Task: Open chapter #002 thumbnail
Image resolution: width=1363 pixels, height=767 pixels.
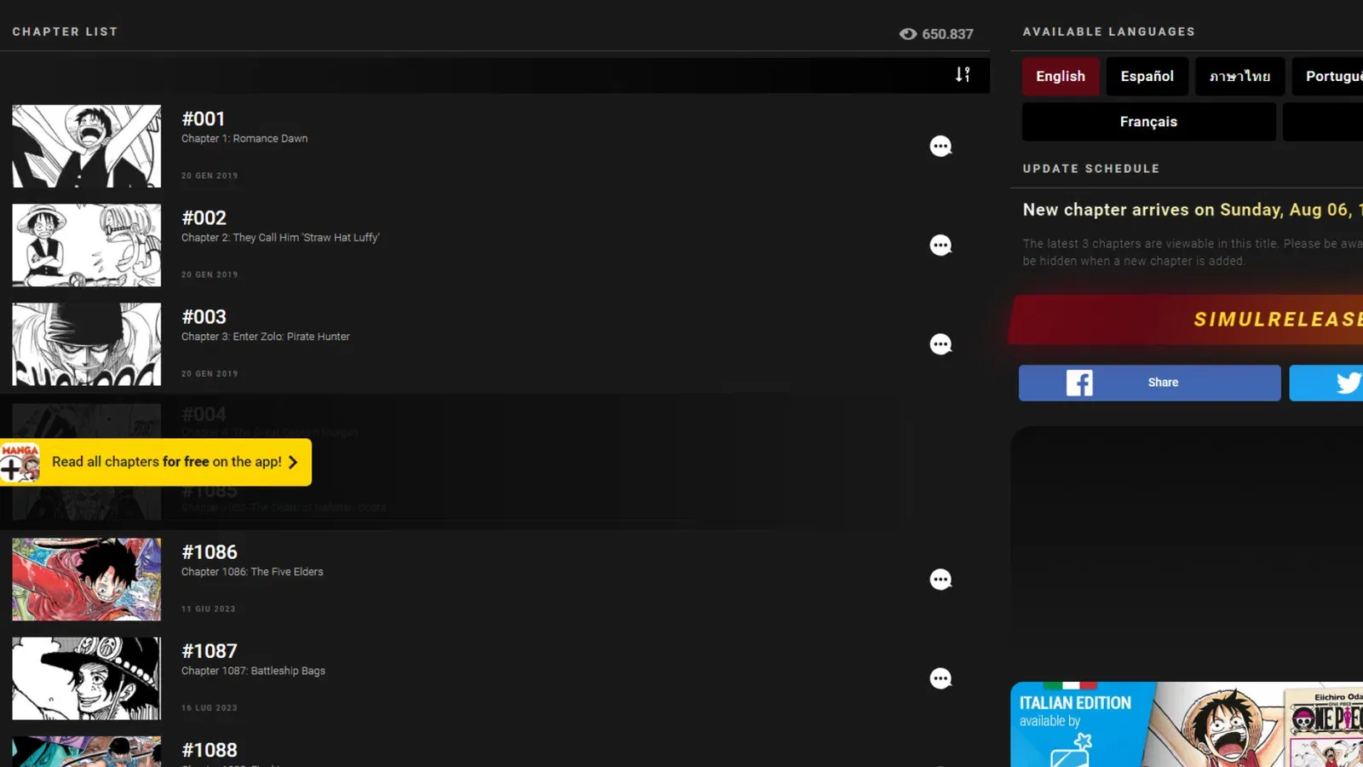Action: 86,245
